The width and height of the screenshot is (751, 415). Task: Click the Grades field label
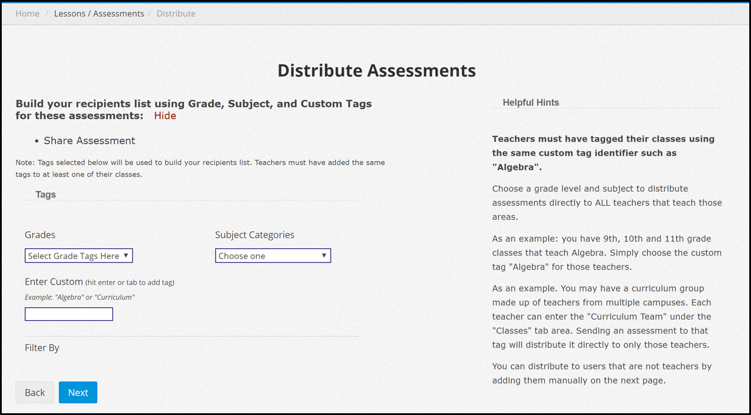coord(40,235)
